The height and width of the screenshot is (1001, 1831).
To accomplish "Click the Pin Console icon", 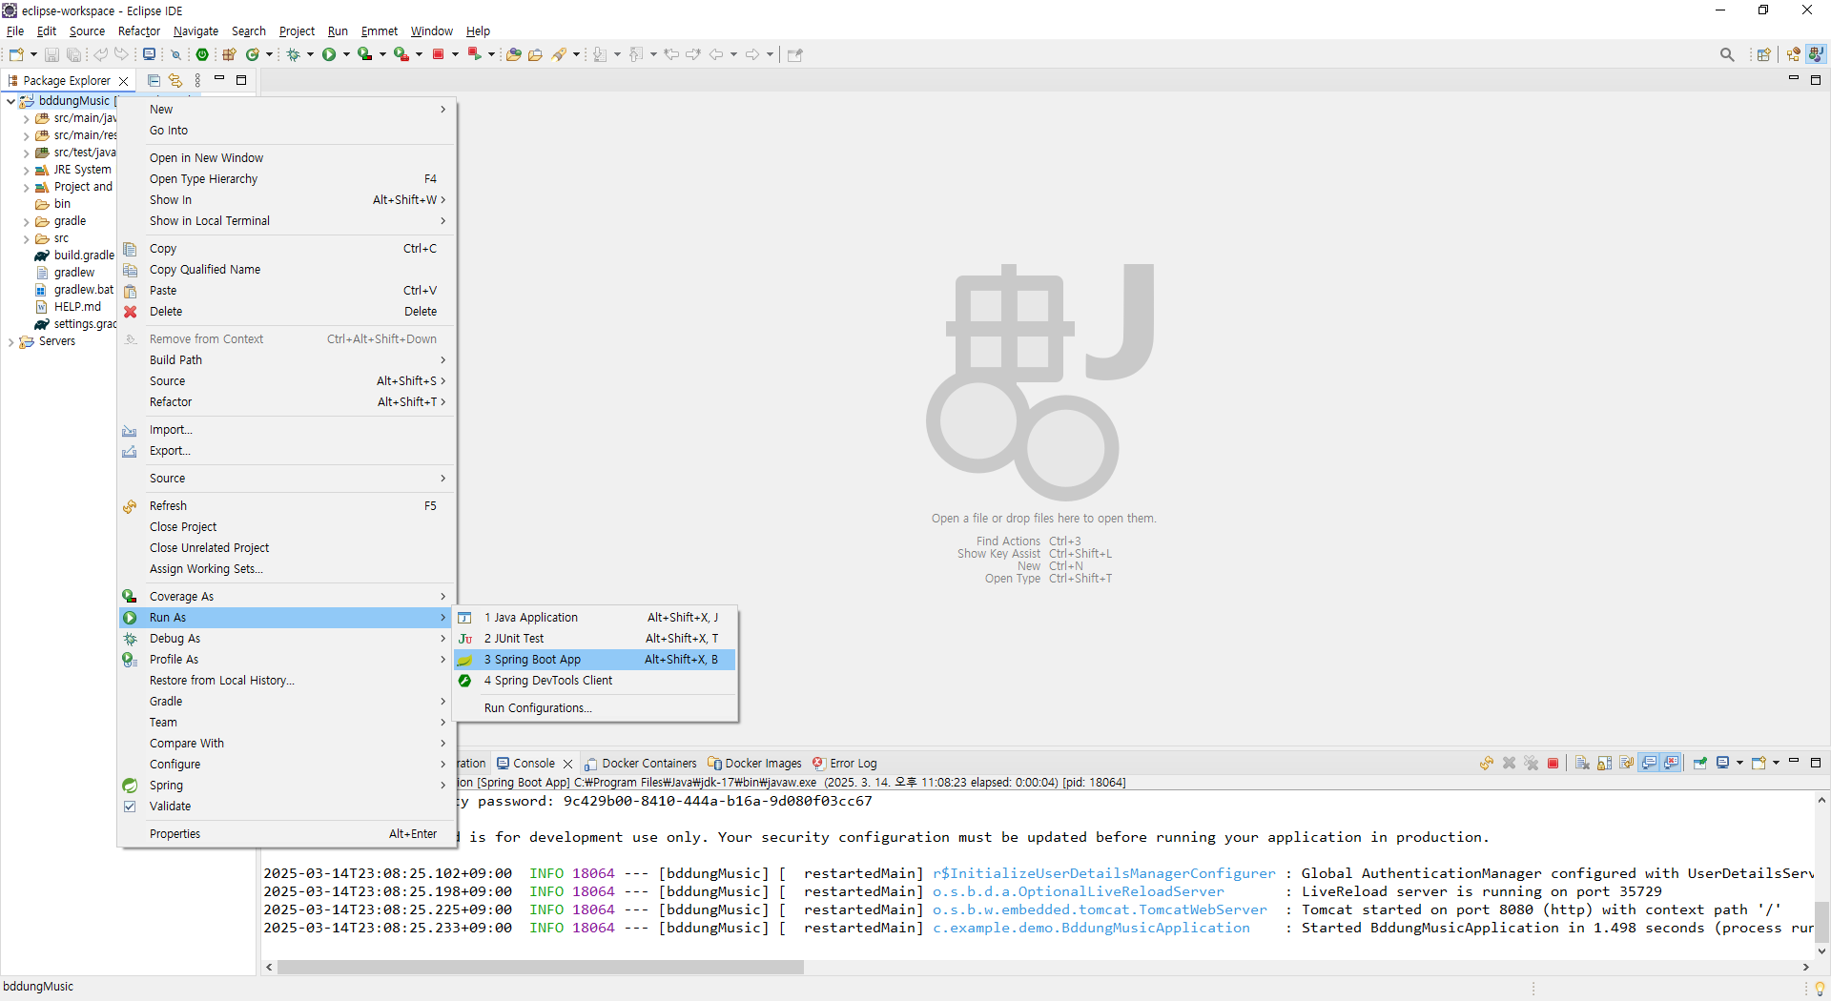I will (1700, 763).
